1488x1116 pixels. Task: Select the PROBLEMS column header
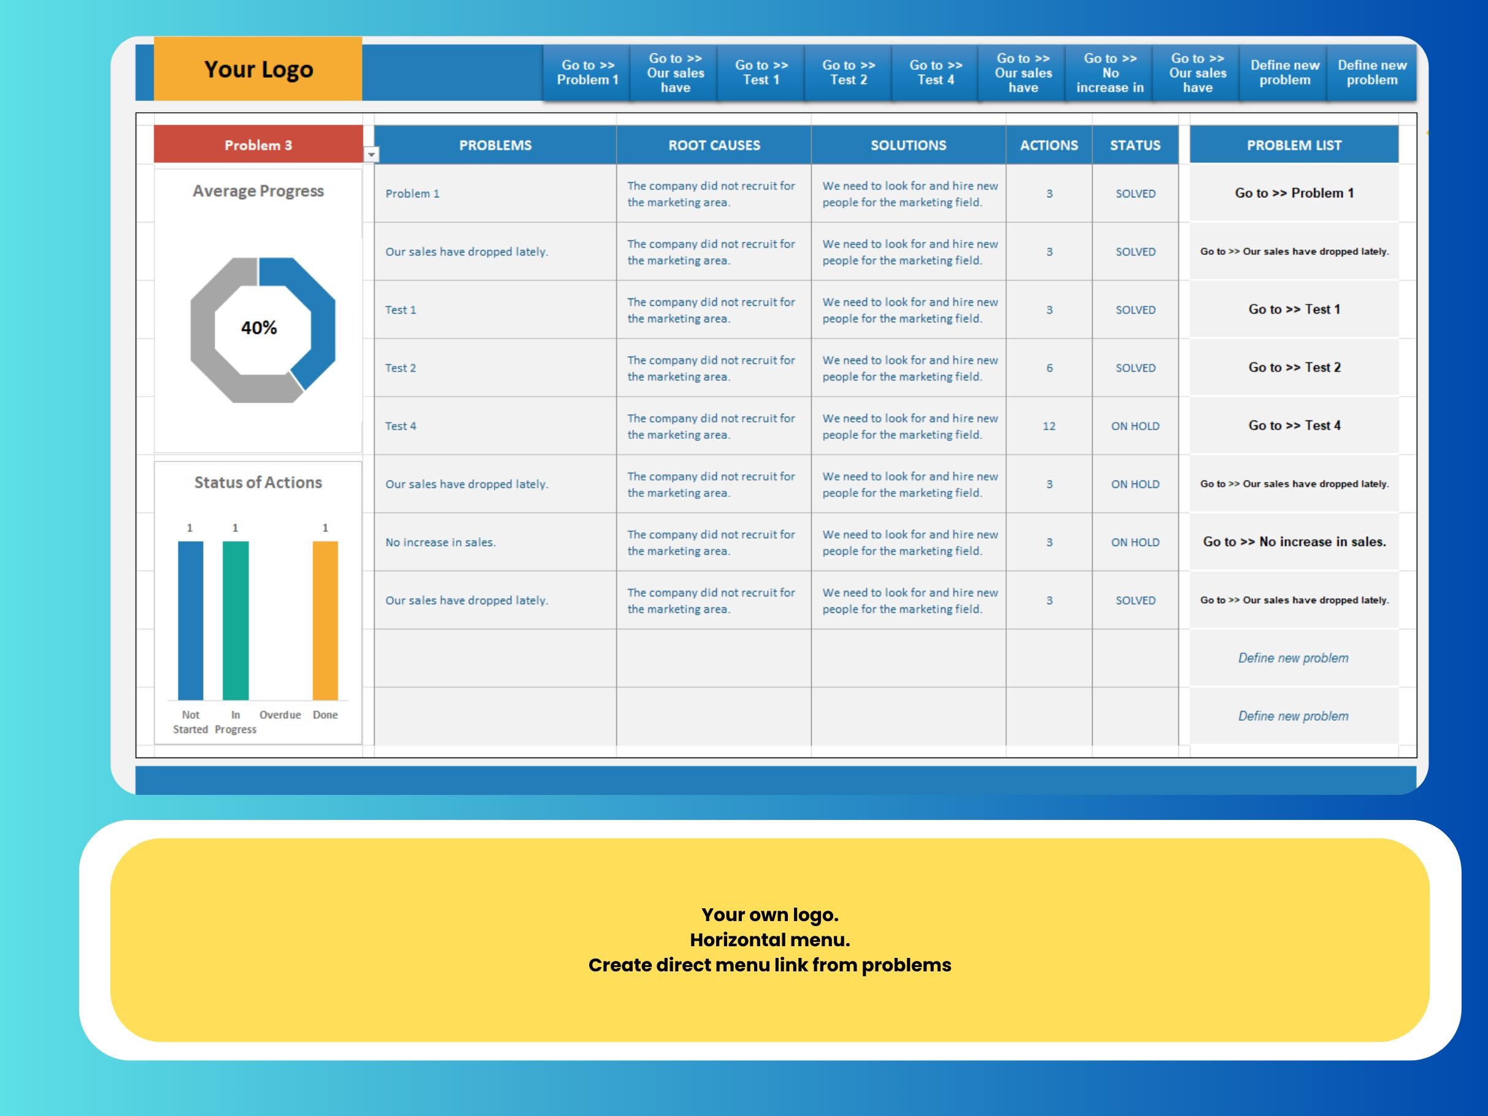click(495, 145)
